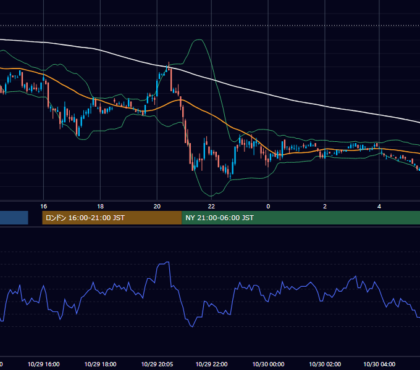The width and height of the screenshot is (420, 370).
Task: Click the oscillator low point after 21:00
Action: click(192, 326)
